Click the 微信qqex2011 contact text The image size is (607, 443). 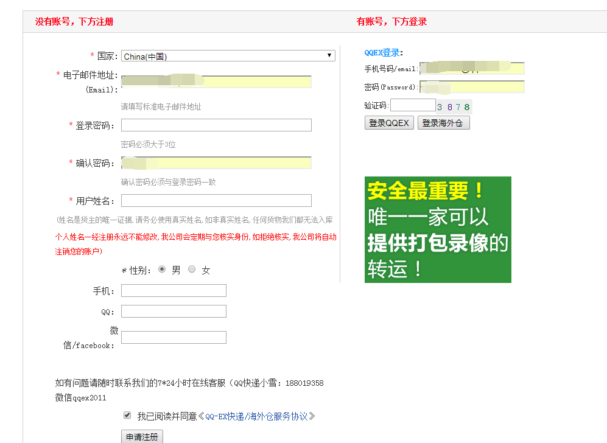(80, 398)
